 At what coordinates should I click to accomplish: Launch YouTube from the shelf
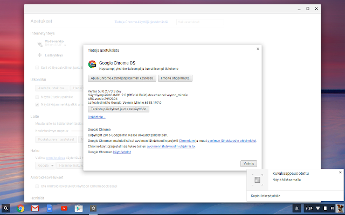[64, 208]
